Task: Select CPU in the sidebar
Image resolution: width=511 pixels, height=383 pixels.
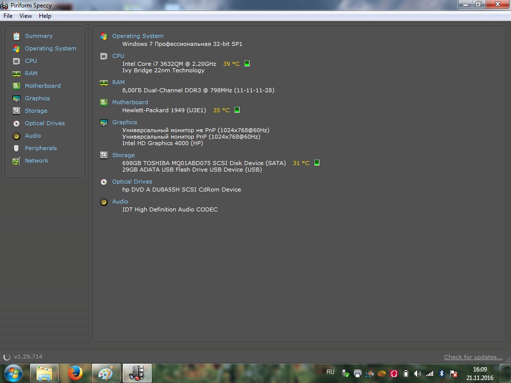Action: click(x=31, y=61)
